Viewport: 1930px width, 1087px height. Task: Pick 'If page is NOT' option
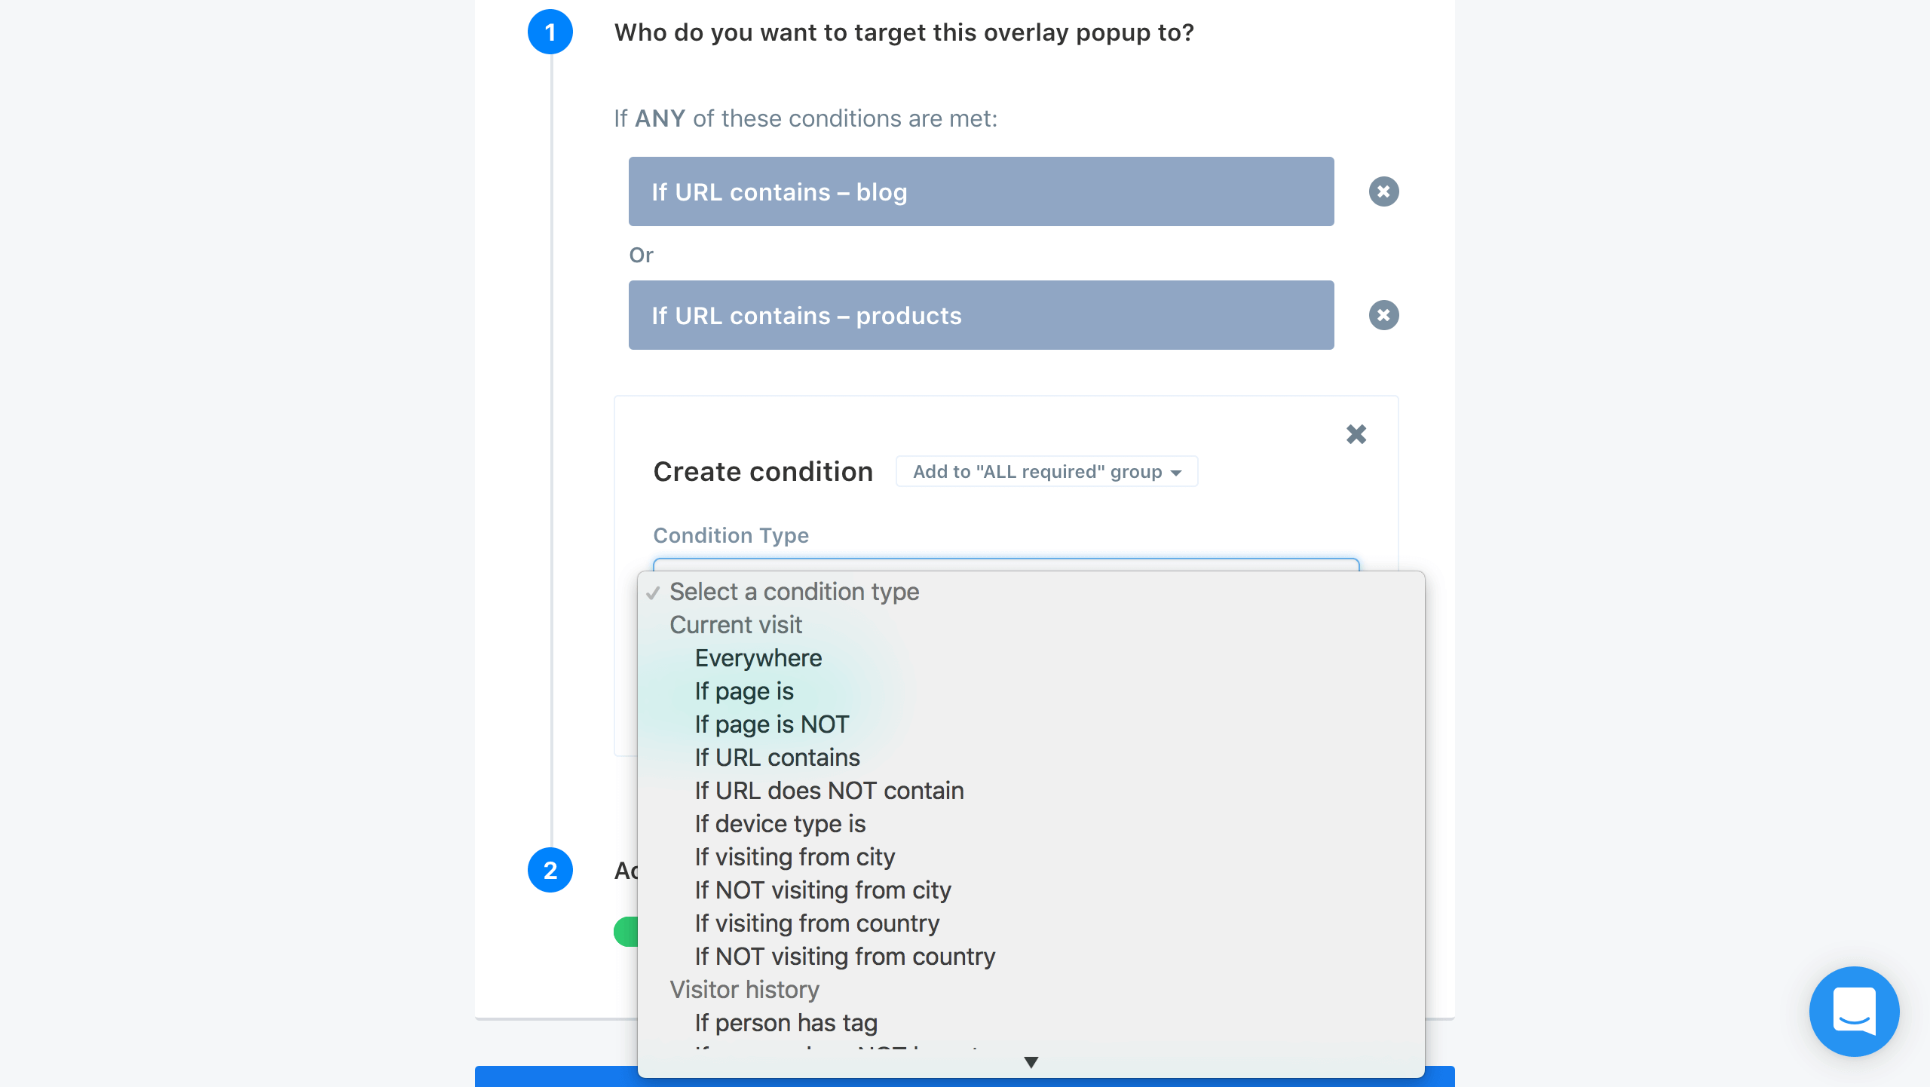click(771, 724)
